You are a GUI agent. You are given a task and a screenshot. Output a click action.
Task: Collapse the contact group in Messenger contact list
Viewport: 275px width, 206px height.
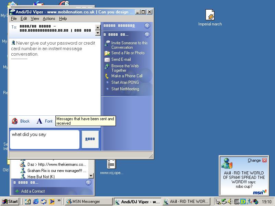click(89, 182)
